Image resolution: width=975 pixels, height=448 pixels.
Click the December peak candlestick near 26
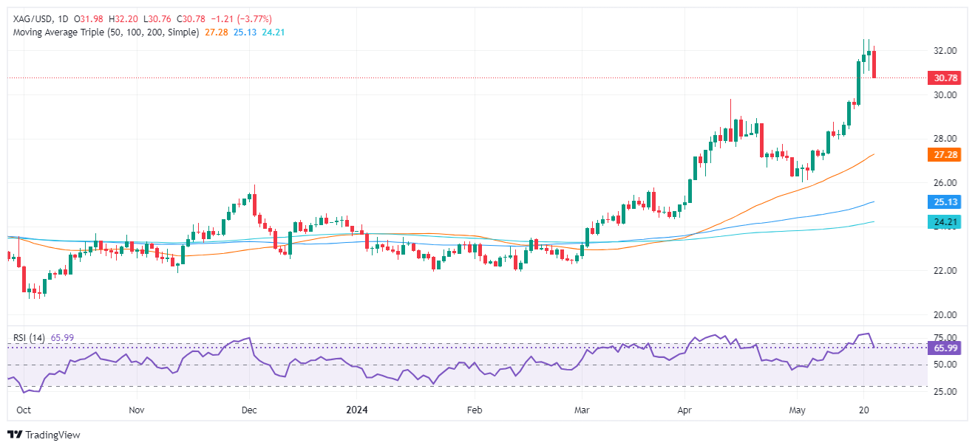(x=254, y=199)
